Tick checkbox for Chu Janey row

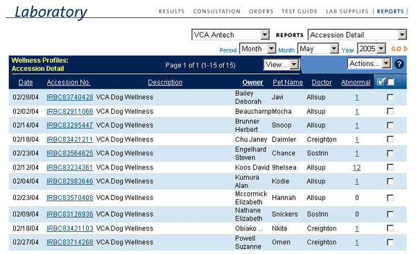pyautogui.click(x=390, y=139)
